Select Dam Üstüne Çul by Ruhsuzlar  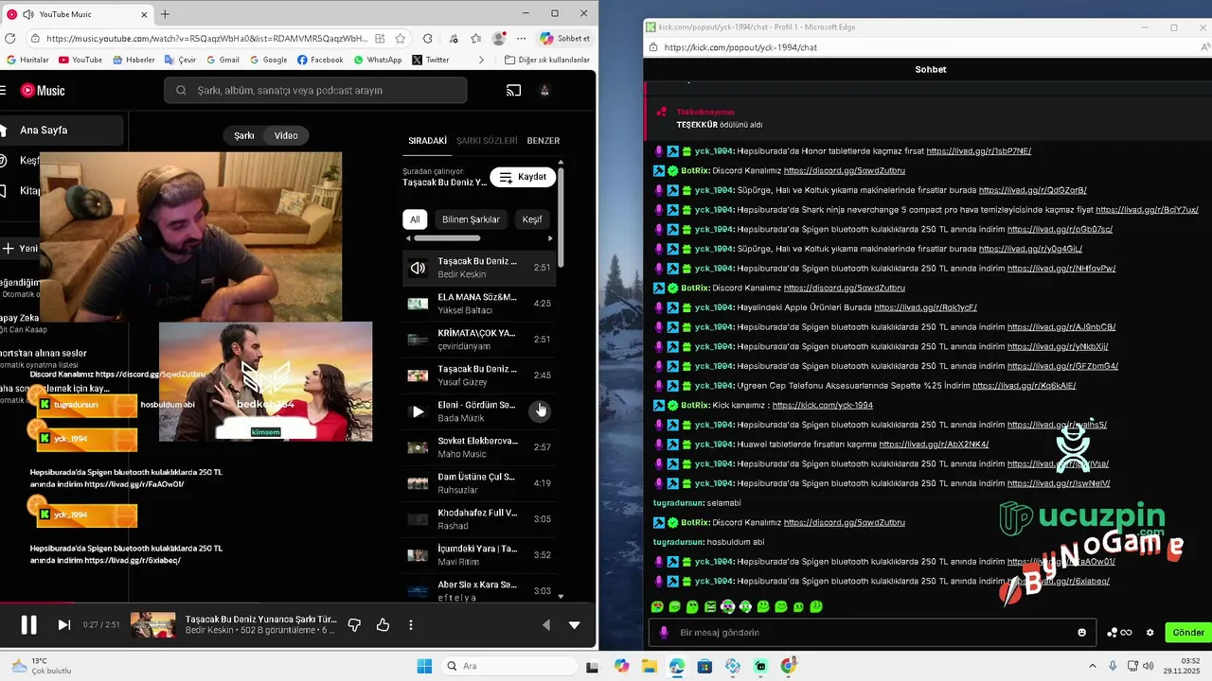click(x=479, y=483)
